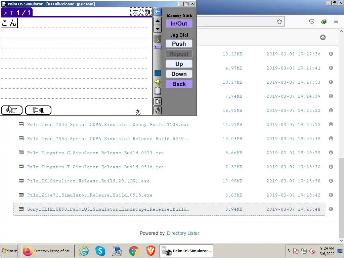
Task: Click the Memory Stick In/Out button
Action: (x=179, y=24)
